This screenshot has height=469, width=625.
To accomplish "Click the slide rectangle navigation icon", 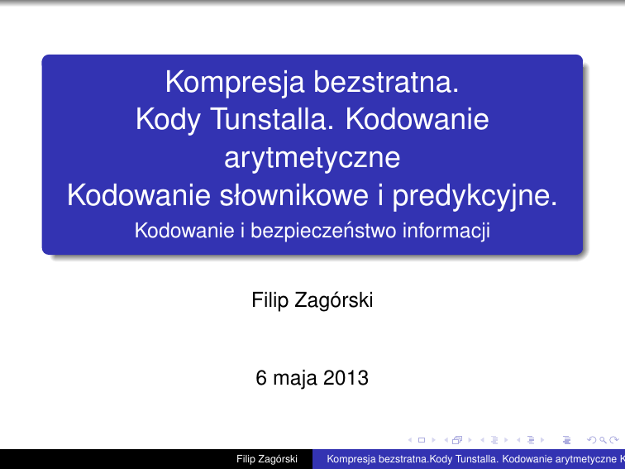I will pos(421,439).
